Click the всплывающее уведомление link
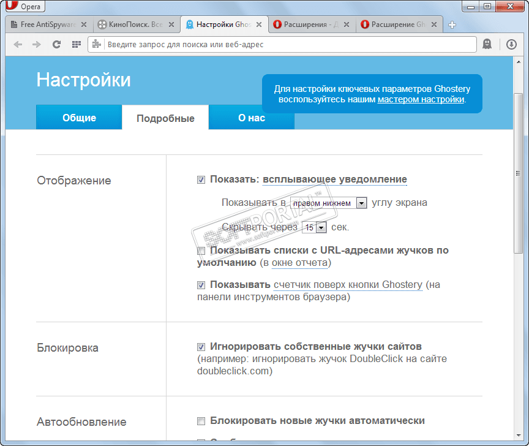Image resolution: width=529 pixels, height=446 pixels. [335, 180]
